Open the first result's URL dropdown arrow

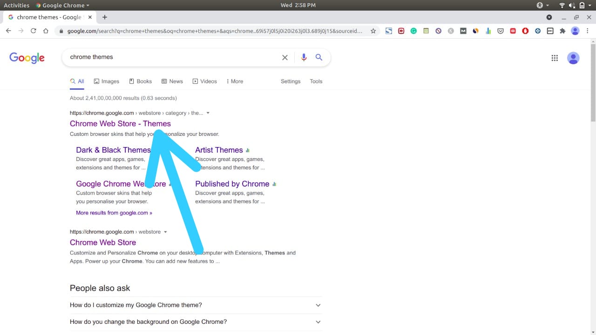click(208, 113)
